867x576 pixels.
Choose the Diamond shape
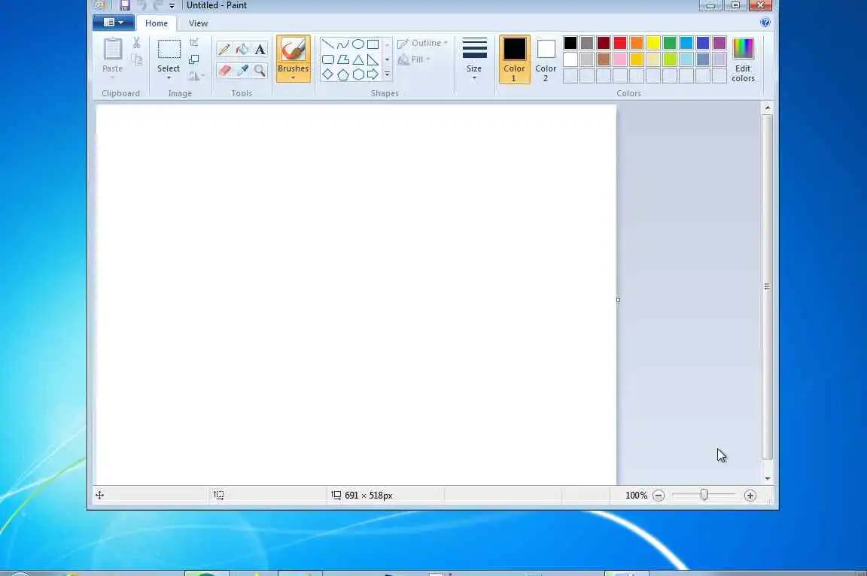328,74
